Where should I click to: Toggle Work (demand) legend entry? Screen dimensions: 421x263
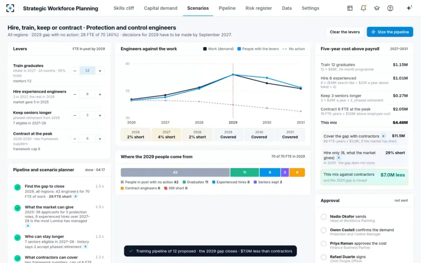(x=218, y=49)
